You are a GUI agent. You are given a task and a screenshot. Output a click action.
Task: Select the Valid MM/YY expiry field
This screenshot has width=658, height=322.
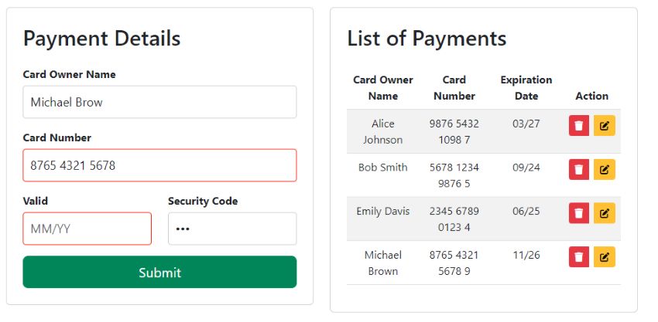pyautogui.click(x=87, y=229)
